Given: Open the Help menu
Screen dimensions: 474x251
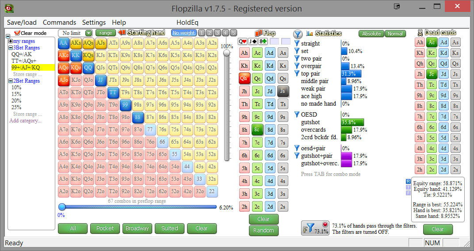Looking at the screenshot, I should coord(119,23).
